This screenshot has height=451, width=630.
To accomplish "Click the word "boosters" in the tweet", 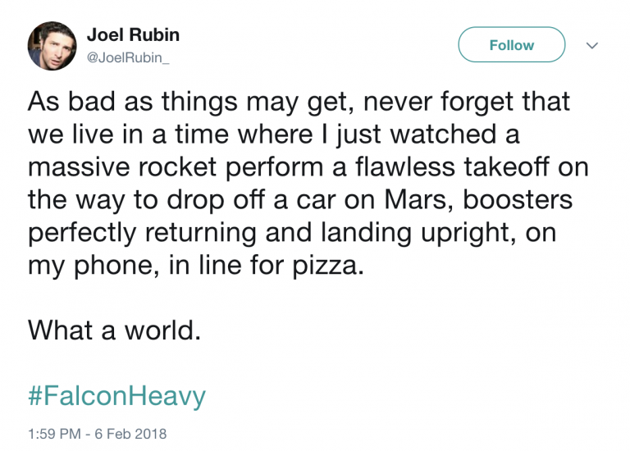I will point(531,198).
